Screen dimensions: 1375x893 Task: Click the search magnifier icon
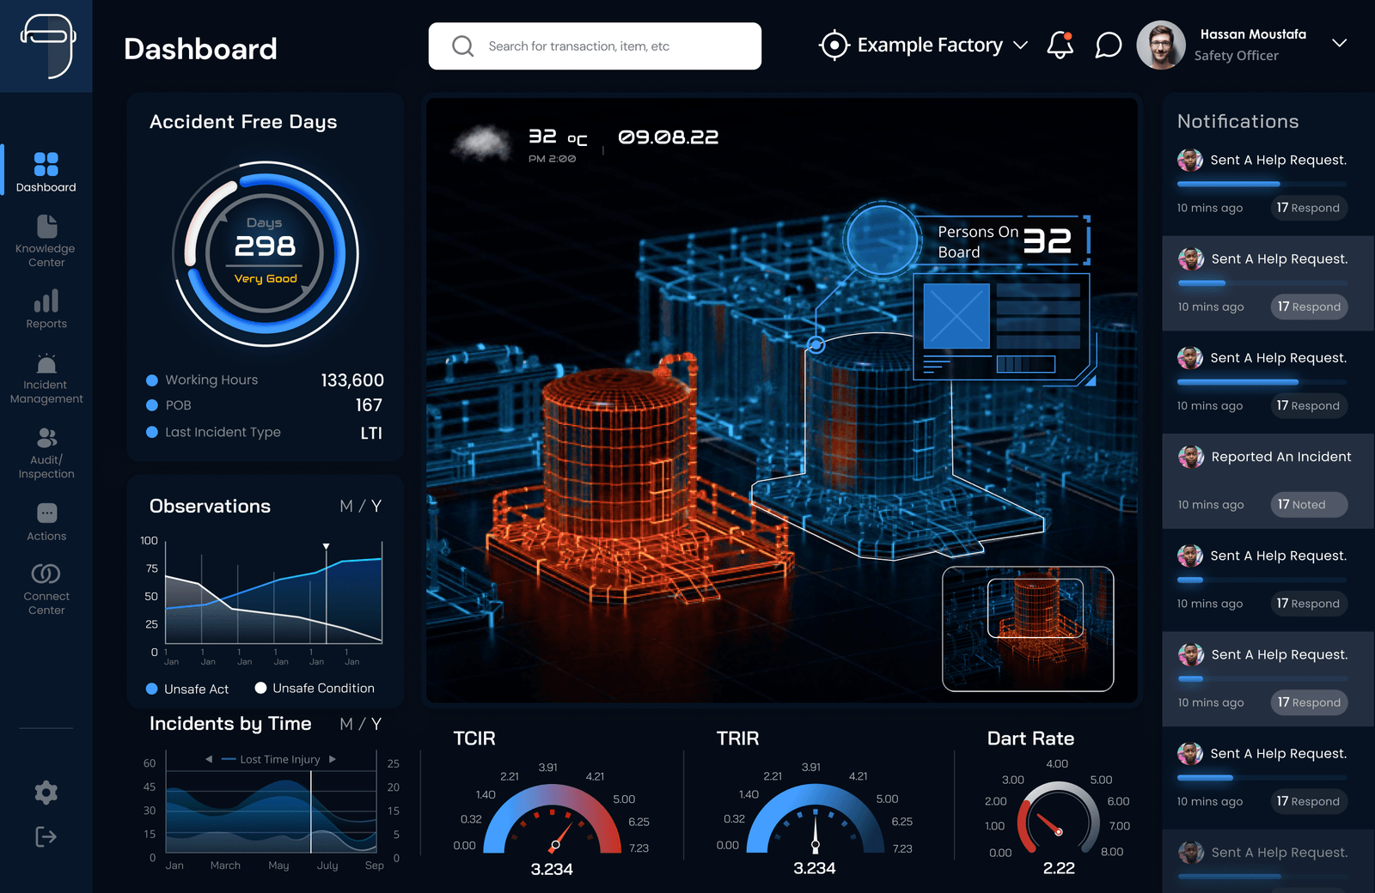click(462, 46)
